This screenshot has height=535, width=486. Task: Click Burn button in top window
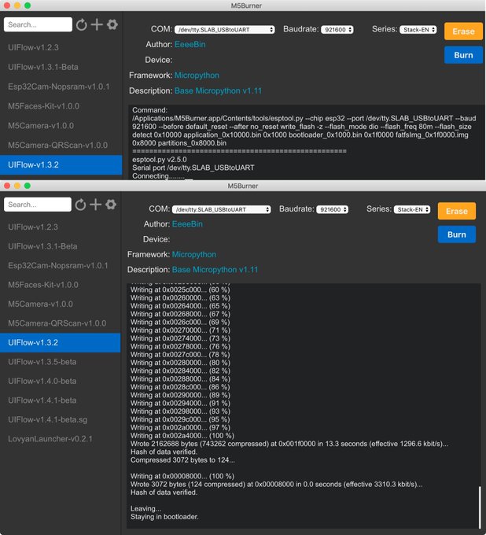(463, 55)
